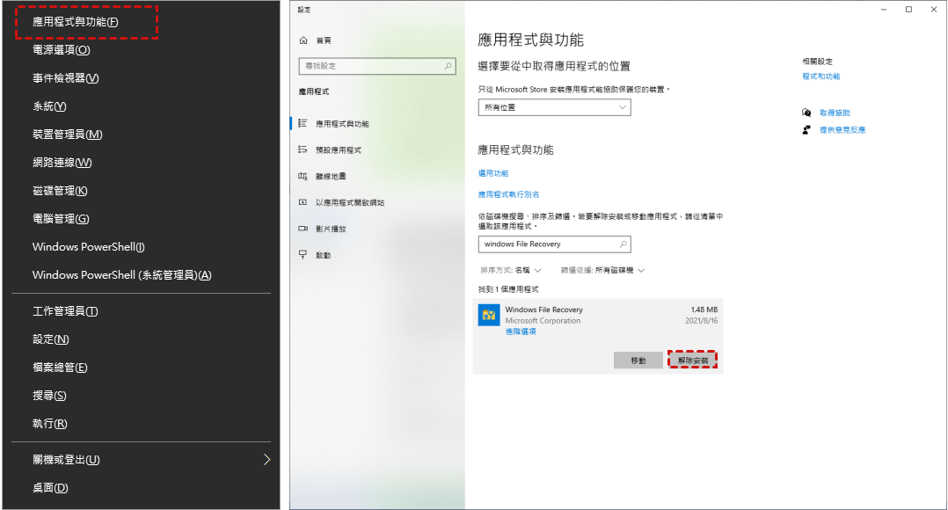Click the 解除安裝 button
This screenshot has width=948, height=510.
(x=693, y=361)
